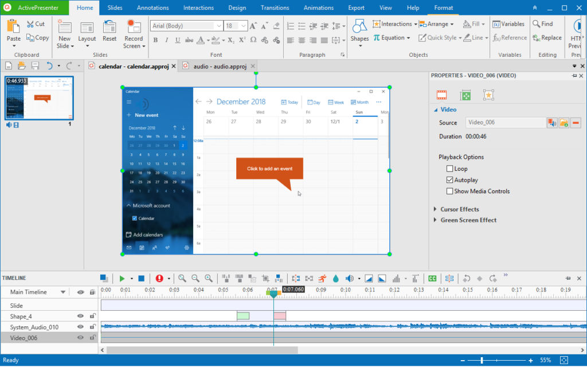Enable the Loop checkbox
Screen dimensions: 587x367
coord(449,169)
